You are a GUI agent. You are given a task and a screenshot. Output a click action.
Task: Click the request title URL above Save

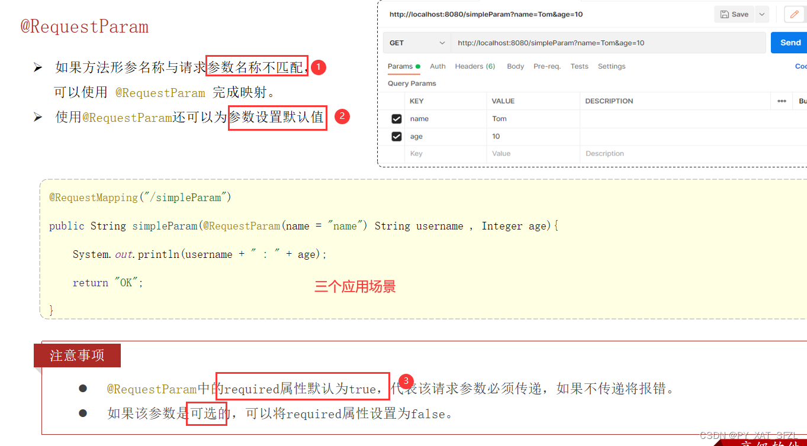[x=486, y=14]
